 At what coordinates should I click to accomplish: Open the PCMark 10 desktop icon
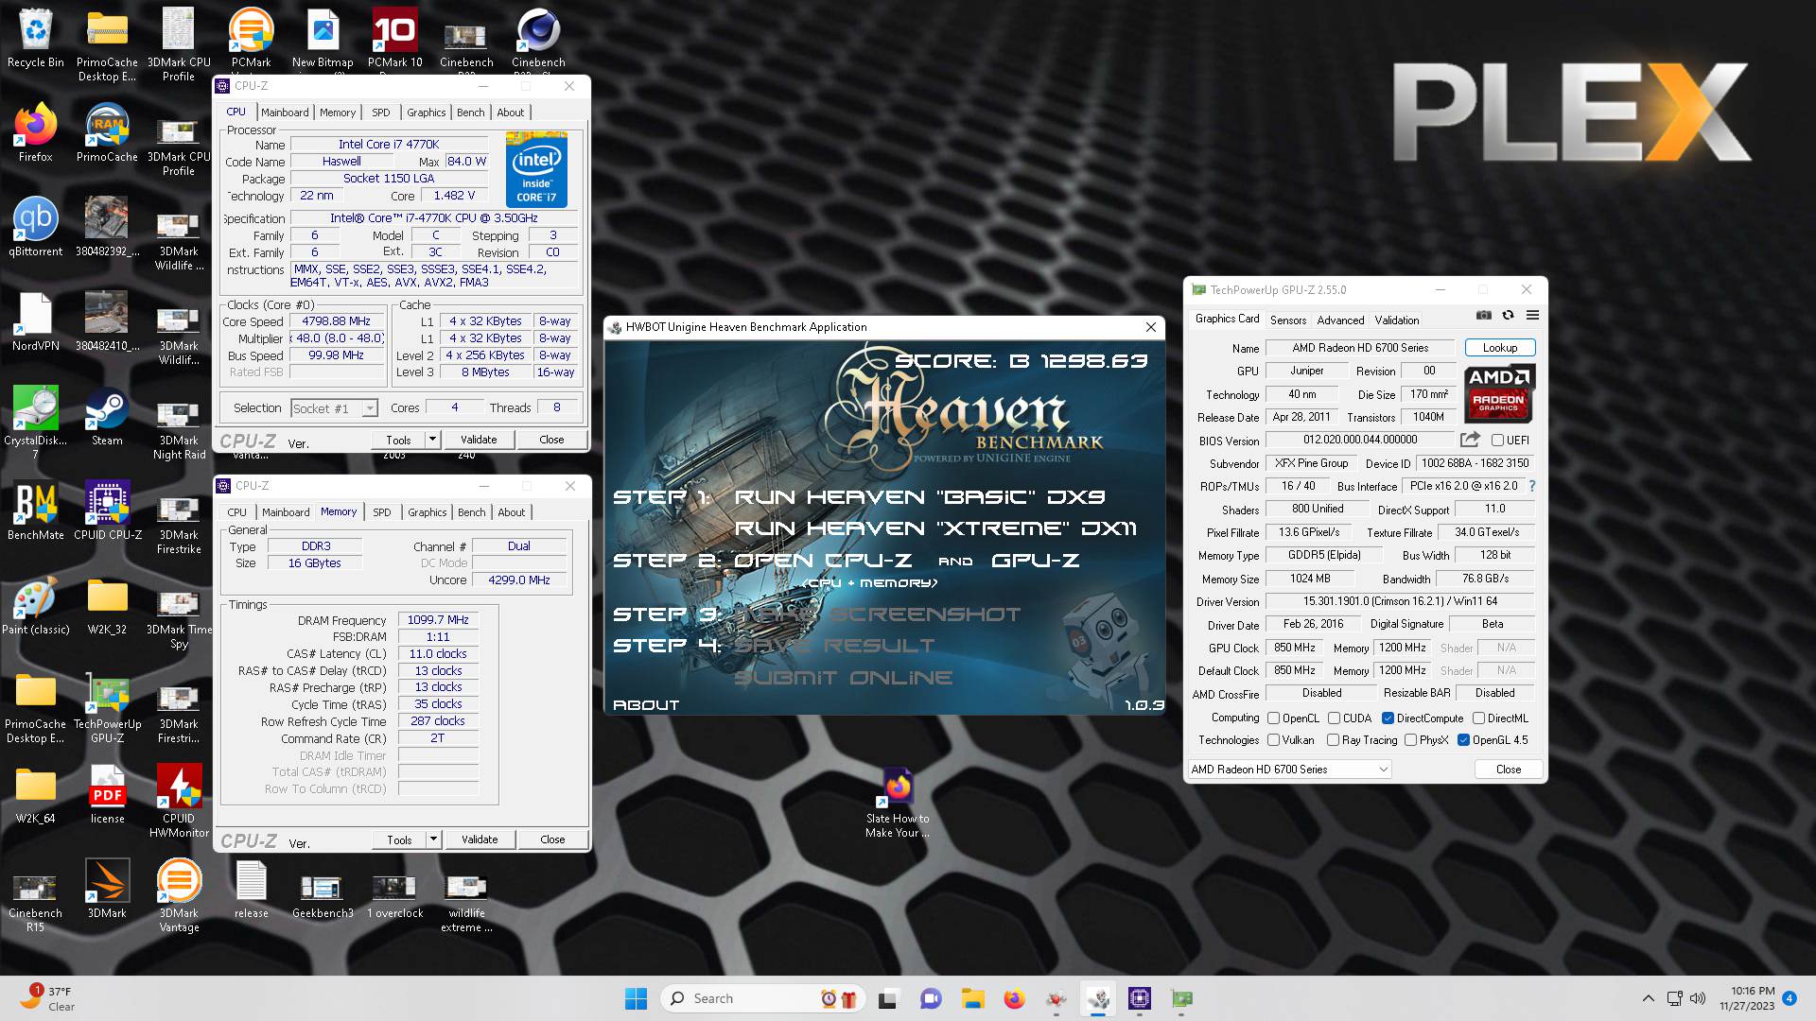click(394, 38)
